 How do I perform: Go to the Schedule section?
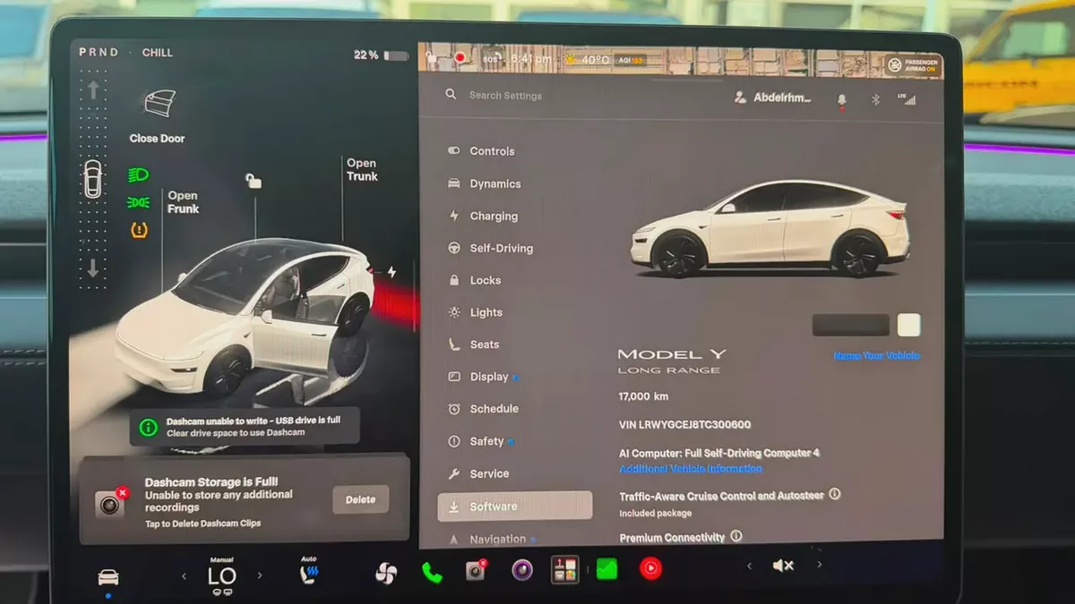click(482, 409)
